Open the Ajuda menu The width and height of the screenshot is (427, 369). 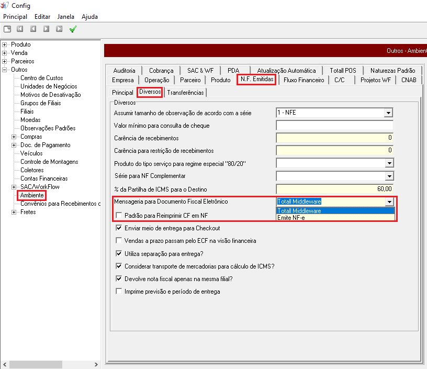coord(89,17)
